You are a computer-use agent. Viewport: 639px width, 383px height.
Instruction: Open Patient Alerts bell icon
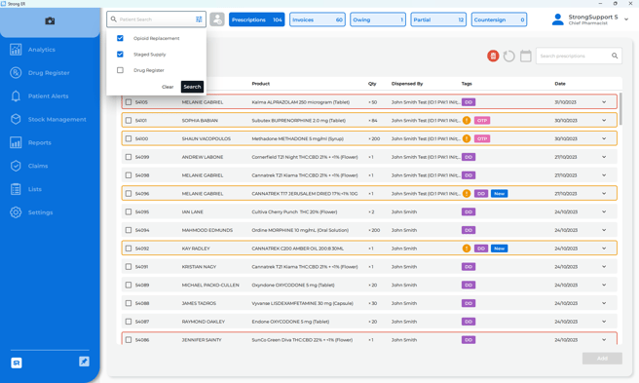click(x=16, y=96)
